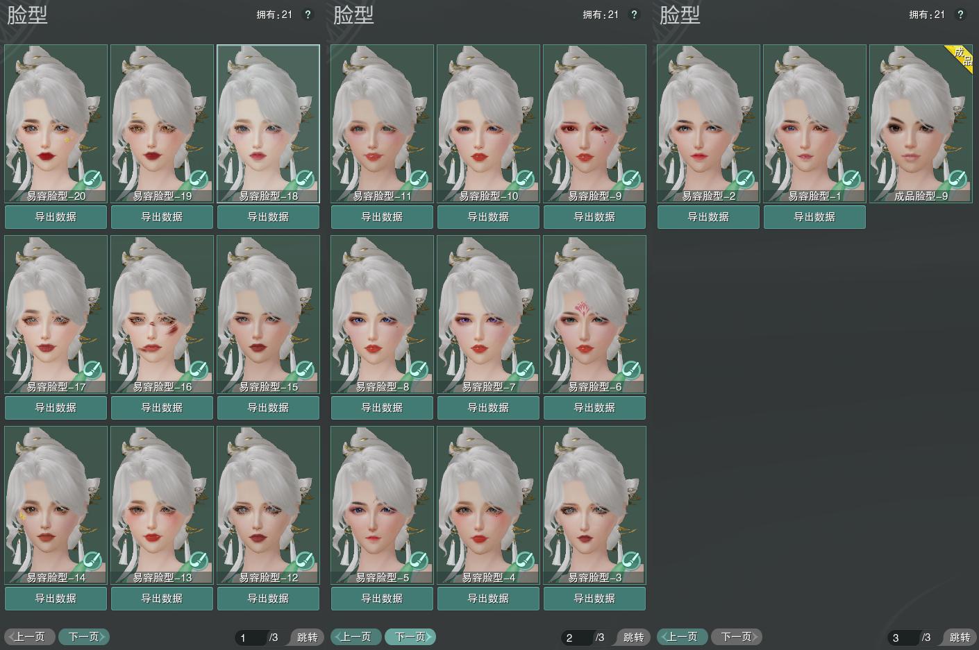Click the brush icon on 易容脸型-9

click(x=631, y=180)
